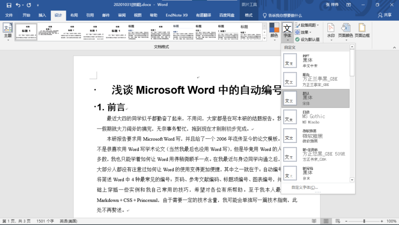399x225 pixels.
Task: Click the word count 1501 个字
Action: click(x=45, y=221)
